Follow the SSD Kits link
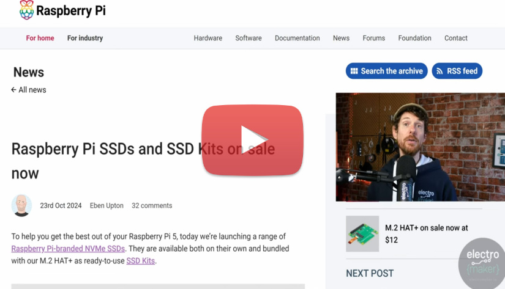Image resolution: width=505 pixels, height=289 pixels. 140,261
